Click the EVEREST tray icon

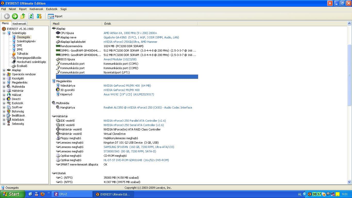point(309,194)
